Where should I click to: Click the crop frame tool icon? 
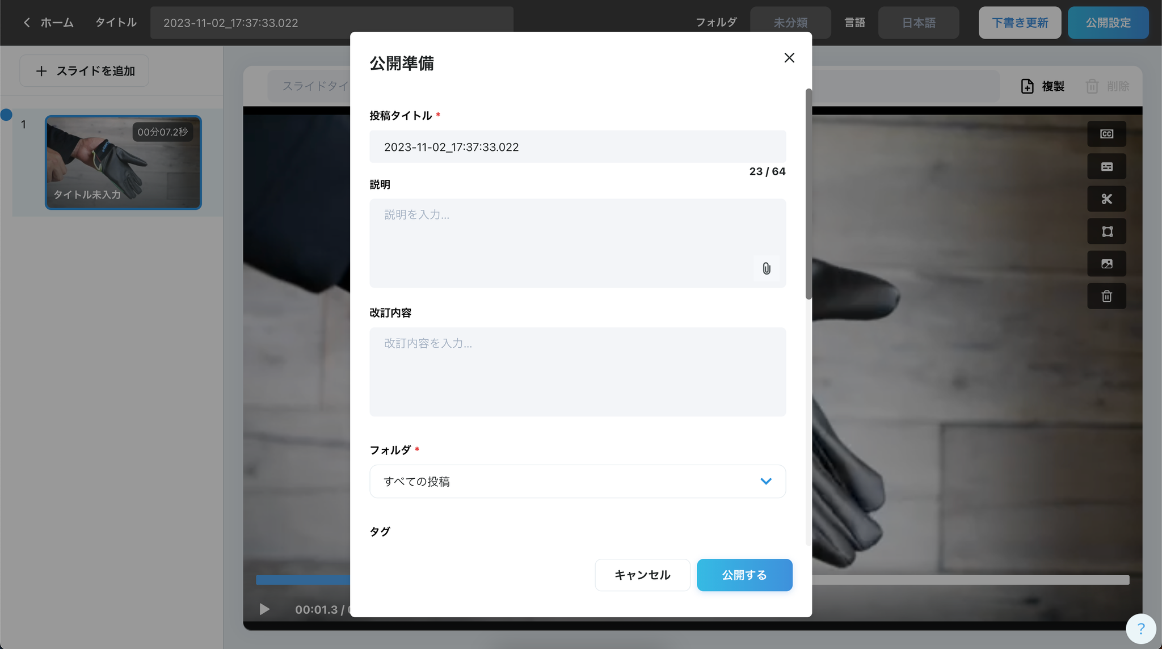(1106, 231)
